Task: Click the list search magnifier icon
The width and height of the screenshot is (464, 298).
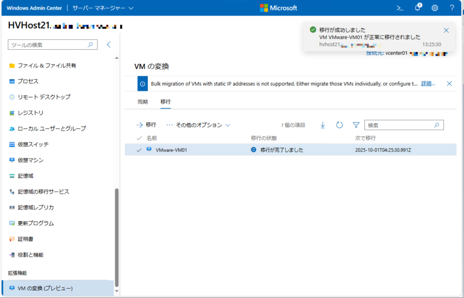Action: (x=437, y=125)
